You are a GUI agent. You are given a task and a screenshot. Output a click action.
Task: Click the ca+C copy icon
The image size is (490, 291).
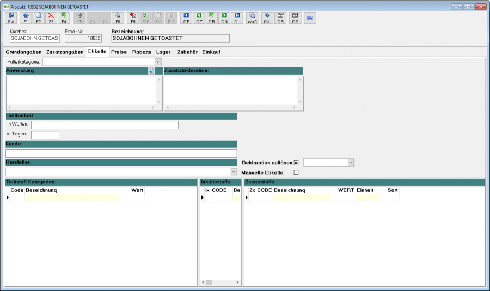252,18
